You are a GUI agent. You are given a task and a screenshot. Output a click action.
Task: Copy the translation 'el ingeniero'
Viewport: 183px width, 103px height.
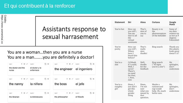coord(91,64)
